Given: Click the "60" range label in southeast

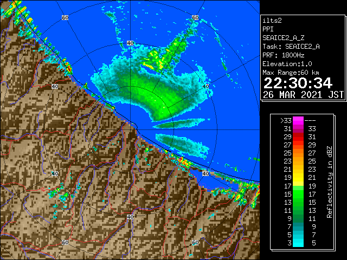Looking at the screenshot, I should [195, 242].
